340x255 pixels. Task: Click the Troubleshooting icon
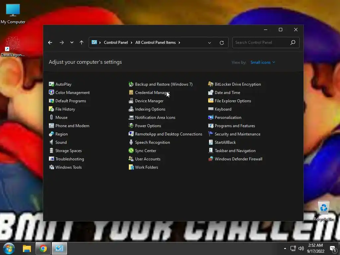tap(51, 159)
